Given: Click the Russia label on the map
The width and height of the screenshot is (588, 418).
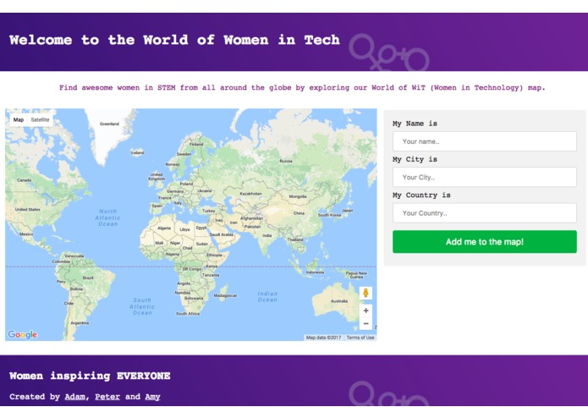Looking at the screenshot, I should click(x=286, y=161).
